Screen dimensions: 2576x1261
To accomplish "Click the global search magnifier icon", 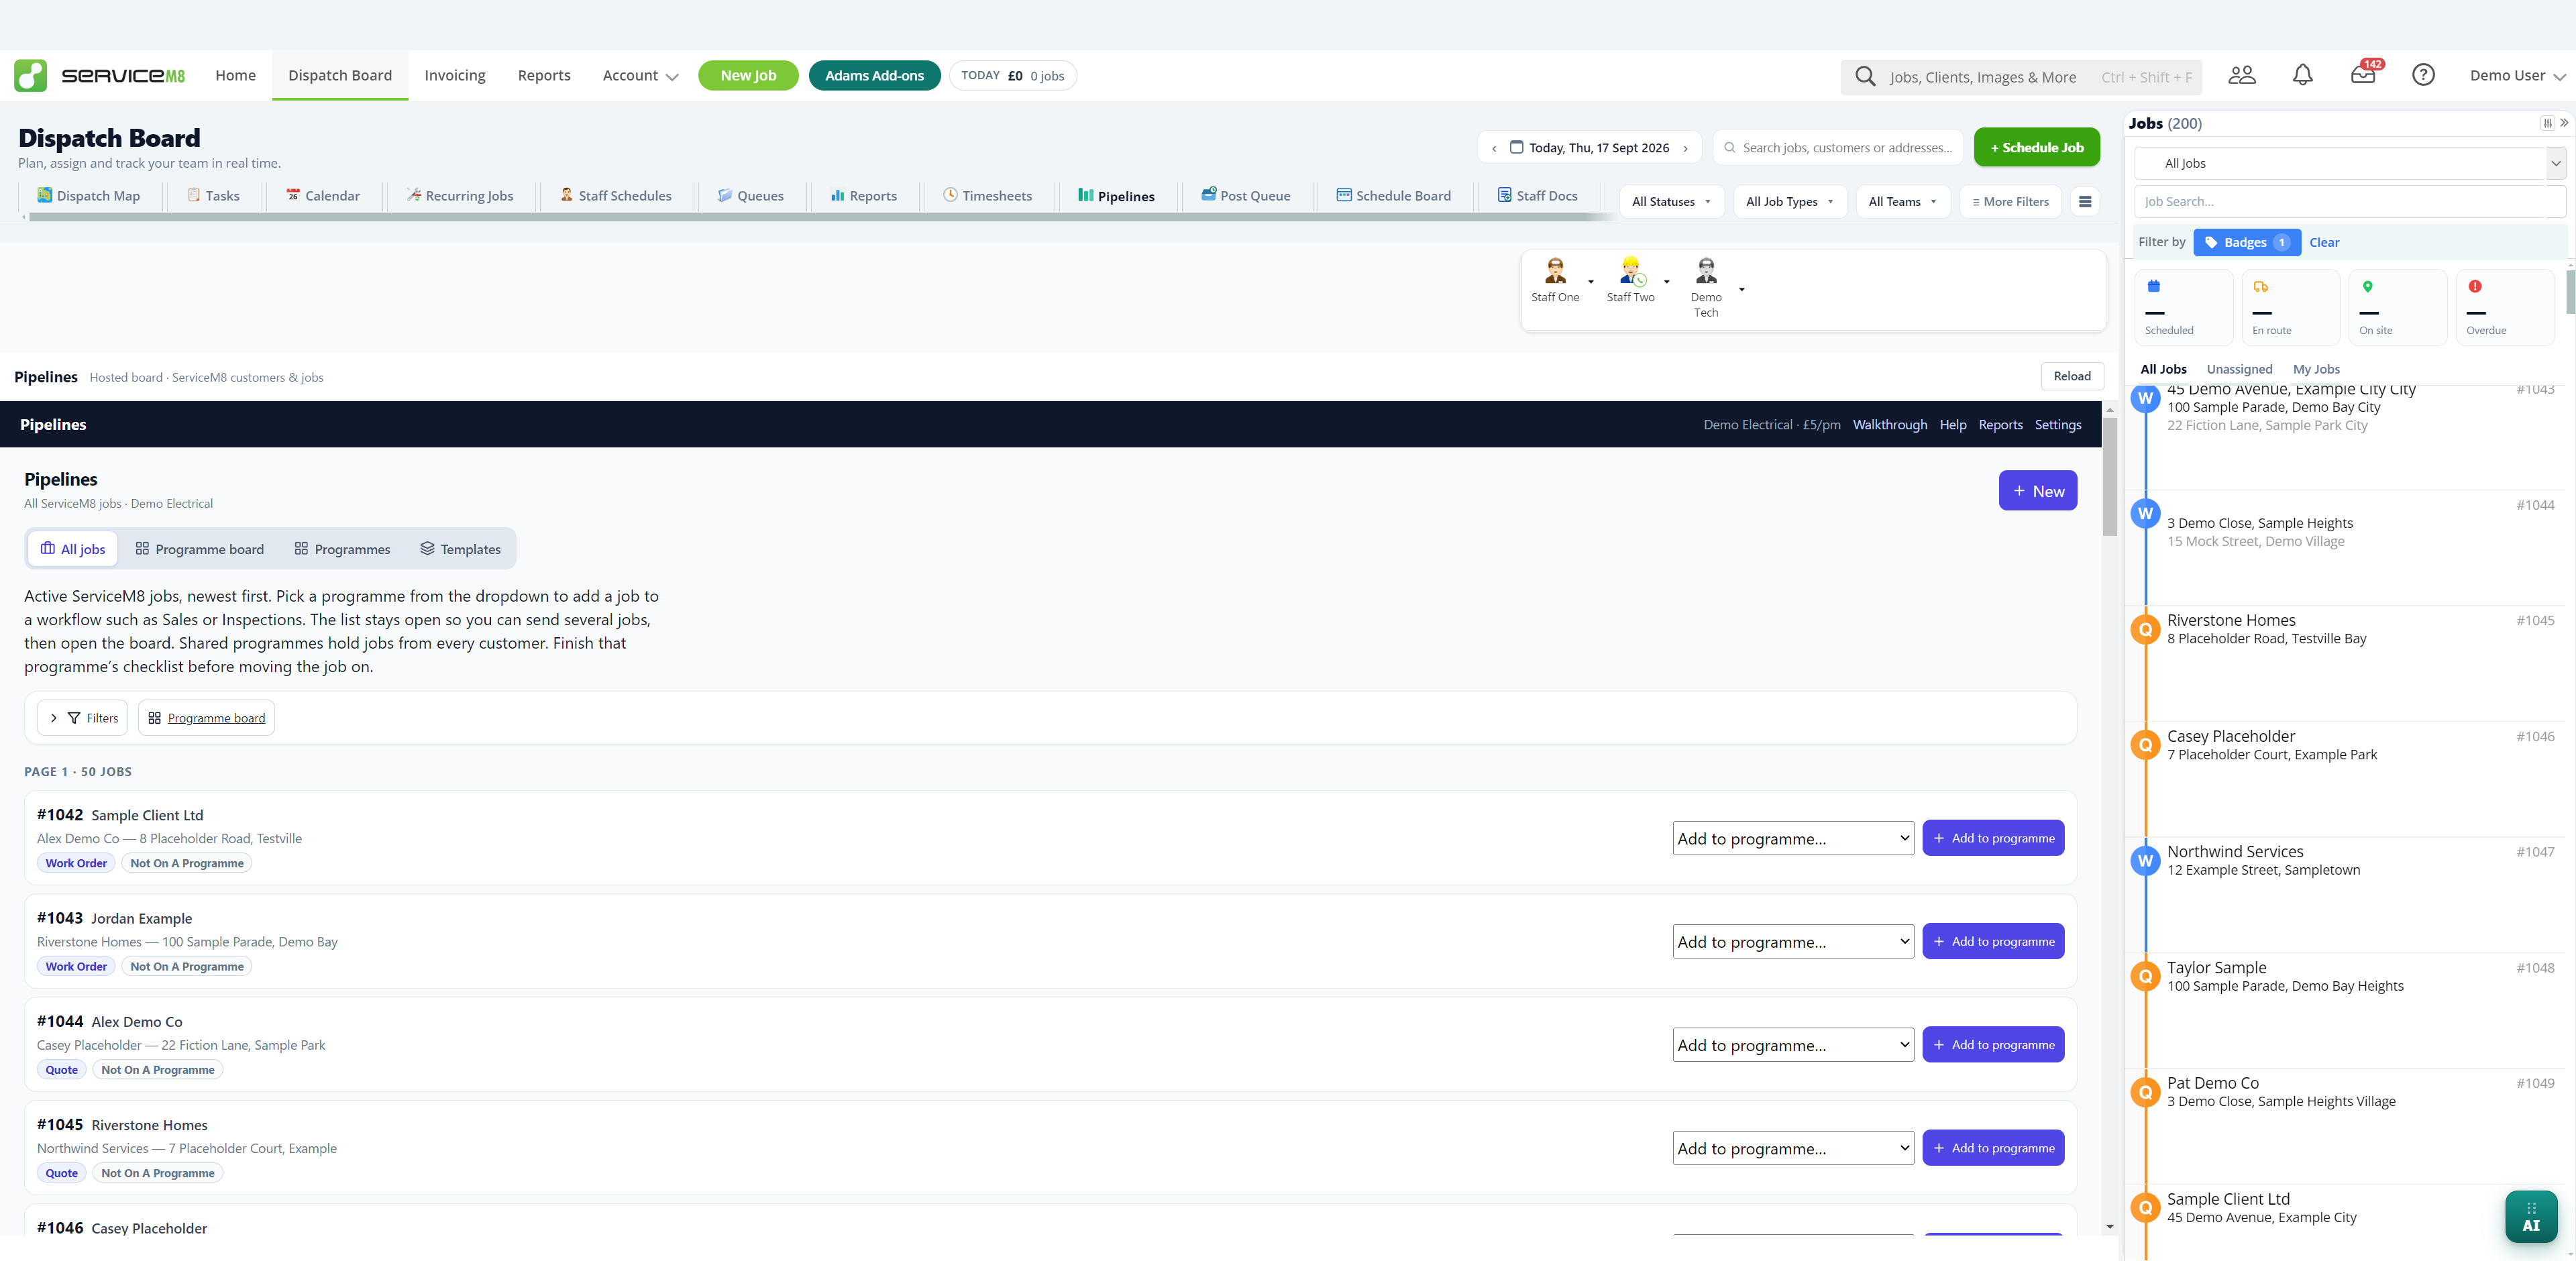I will 1865,77.
